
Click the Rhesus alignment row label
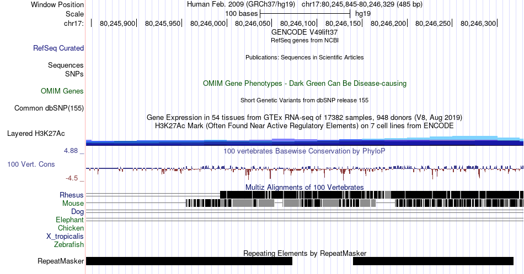click(x=72, y=195)
